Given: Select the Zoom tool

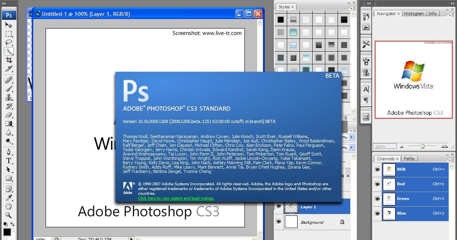Looking at the screenshot, I should pos(9,215).
